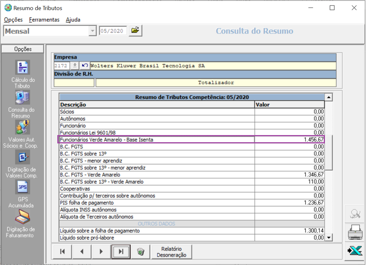Select the B.C. FGTS sobre 13º row
The image size is (366, 265).
point(192,154)
